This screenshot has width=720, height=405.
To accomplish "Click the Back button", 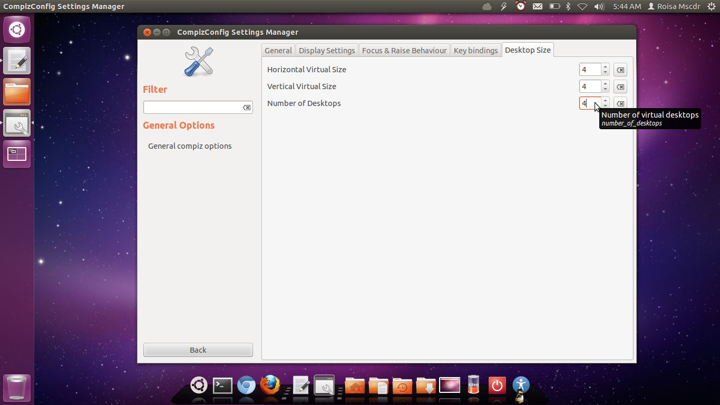I will (x=198, y=350).
